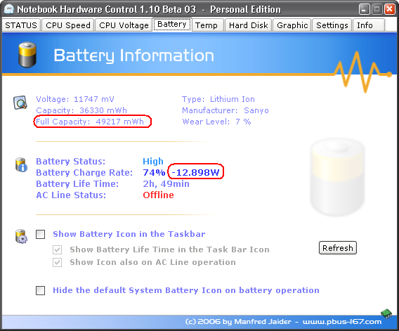399x331 pixels.
Task: Click the magnifier battery details icon
Action: pos(20,103)
